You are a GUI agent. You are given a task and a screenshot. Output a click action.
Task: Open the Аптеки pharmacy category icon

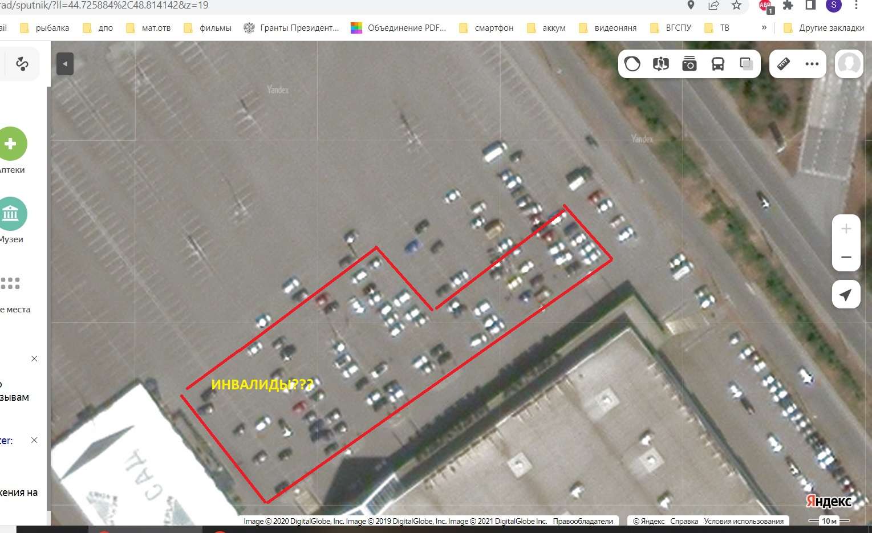coord(11,144)
